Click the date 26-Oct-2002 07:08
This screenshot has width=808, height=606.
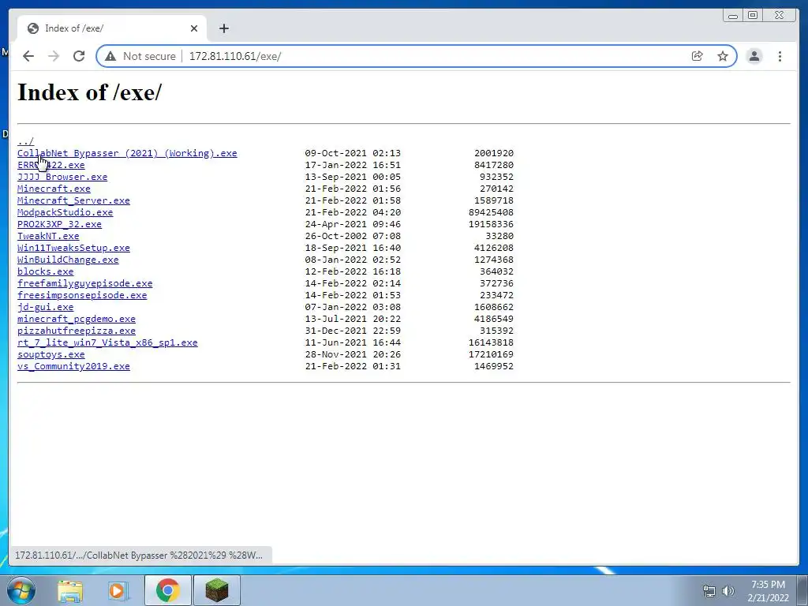click(353, 236)
